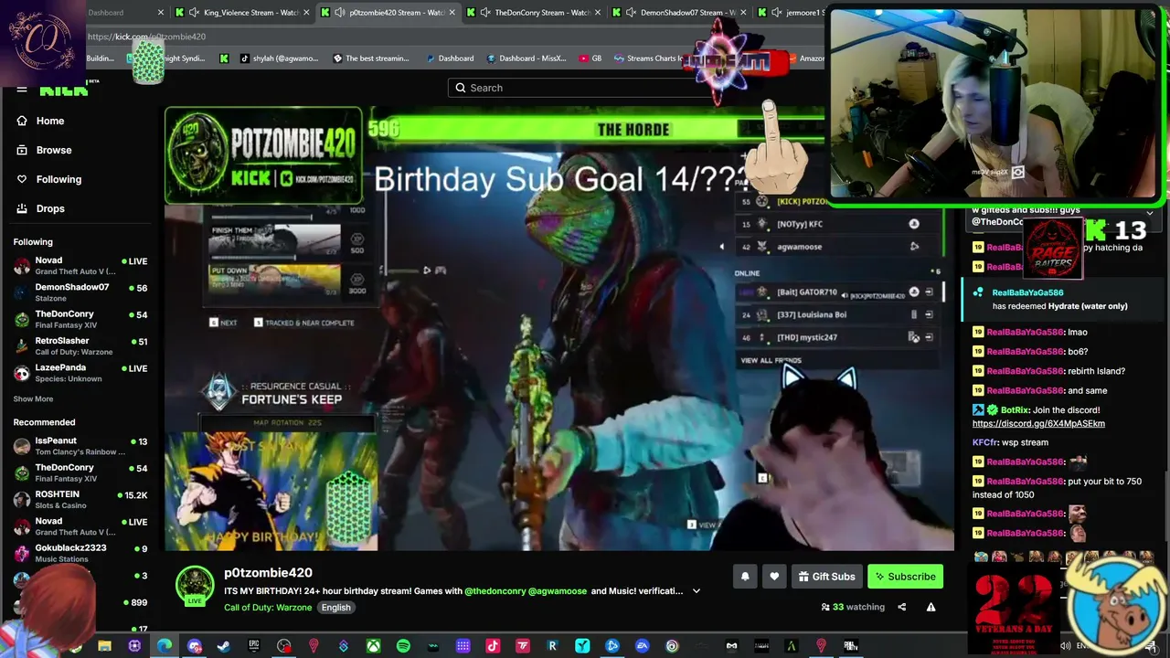Open Epic Games Launcher from the taskbar
1170x658 pixels.
pyautogui.click(x=254, y=646)
